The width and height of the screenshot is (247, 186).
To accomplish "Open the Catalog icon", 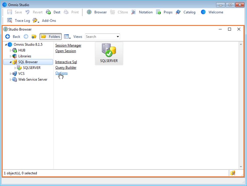I will [x=178, y=12].
